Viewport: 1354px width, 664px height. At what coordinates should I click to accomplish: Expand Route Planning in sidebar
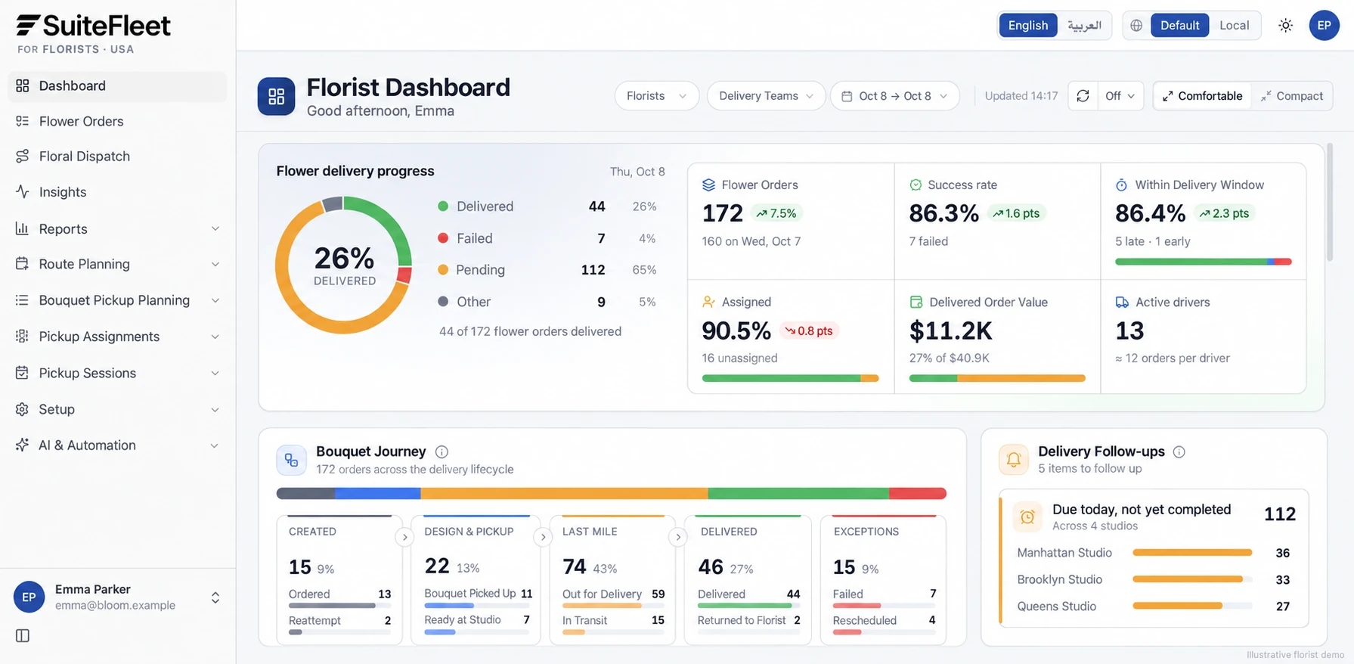tap(117, 264)
